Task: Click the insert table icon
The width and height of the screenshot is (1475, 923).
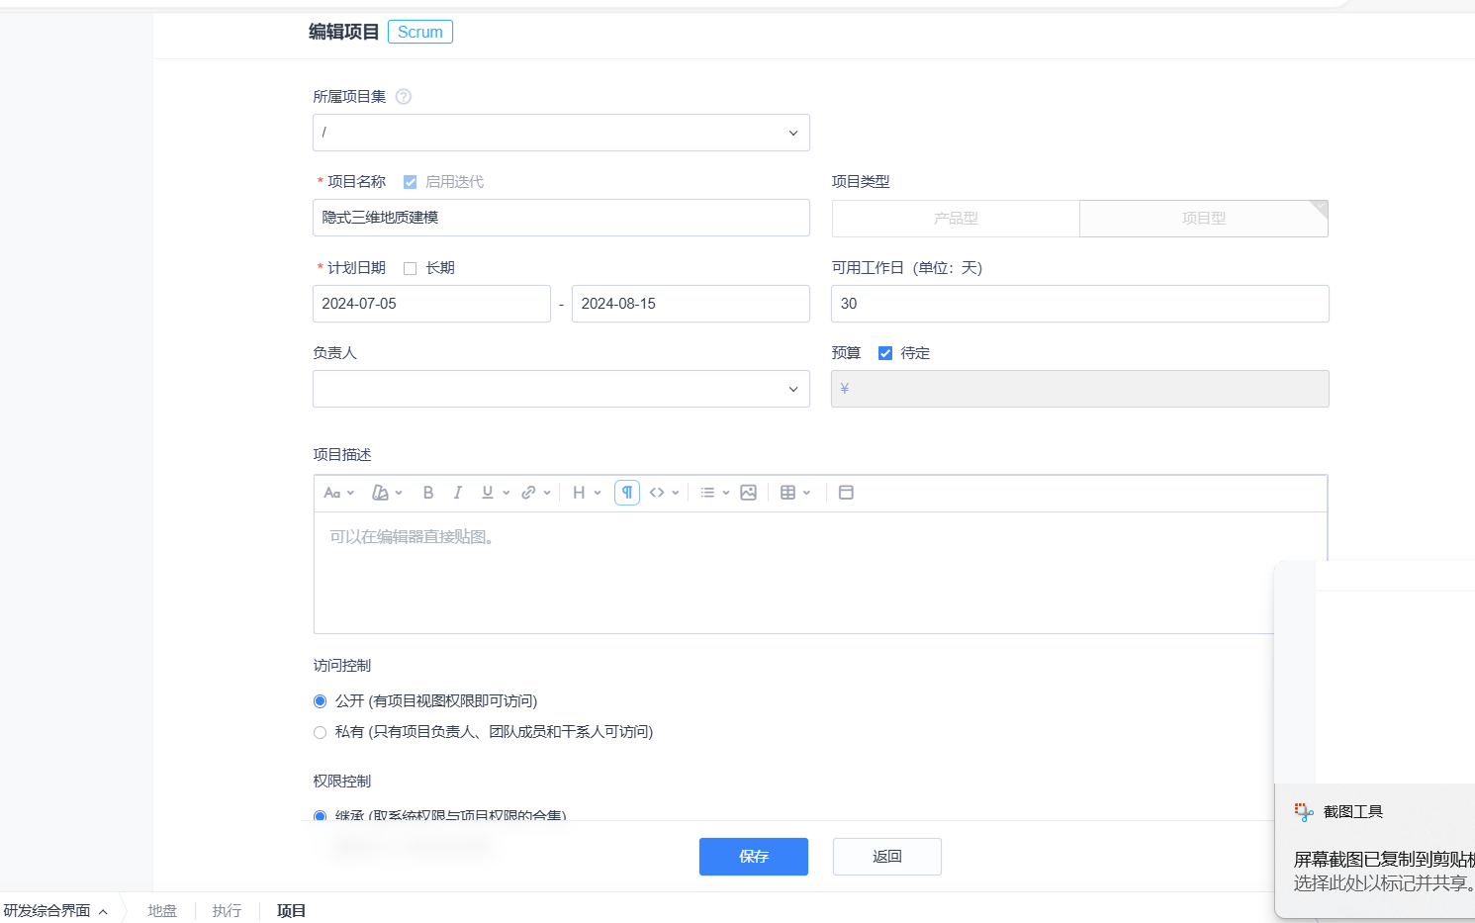Action: point(788,493)
